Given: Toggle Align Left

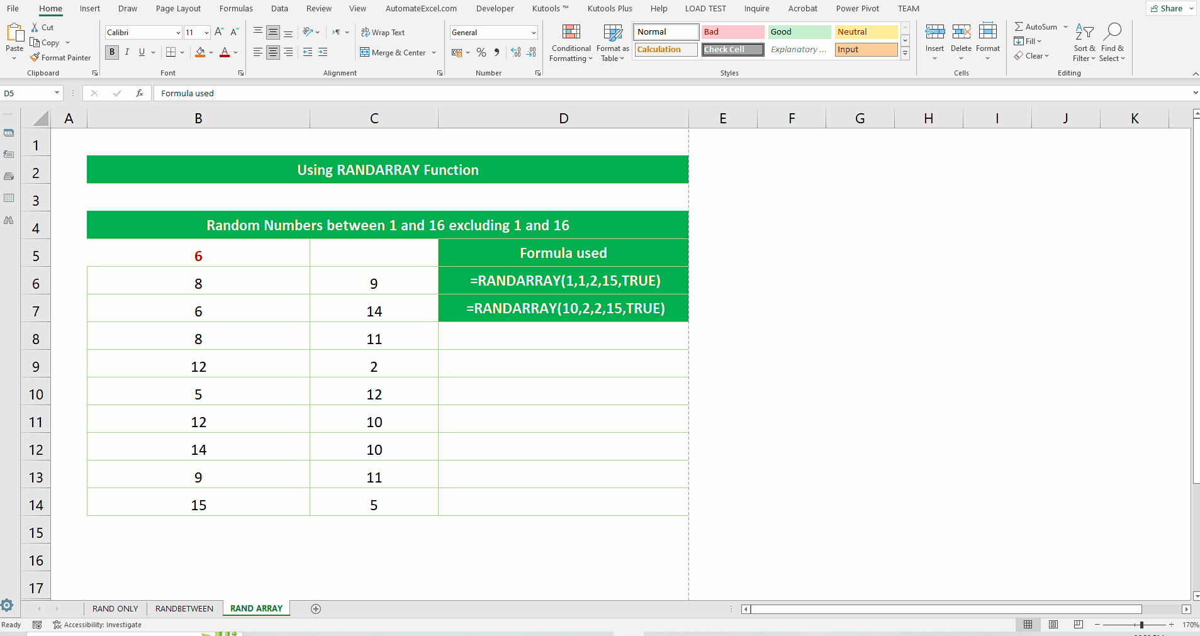Looking at the screenshot, I should point(258,52).
